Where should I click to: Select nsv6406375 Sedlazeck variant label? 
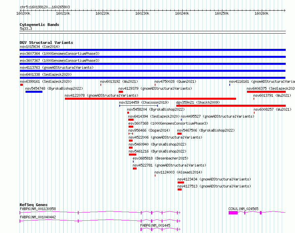click(271, 88)
